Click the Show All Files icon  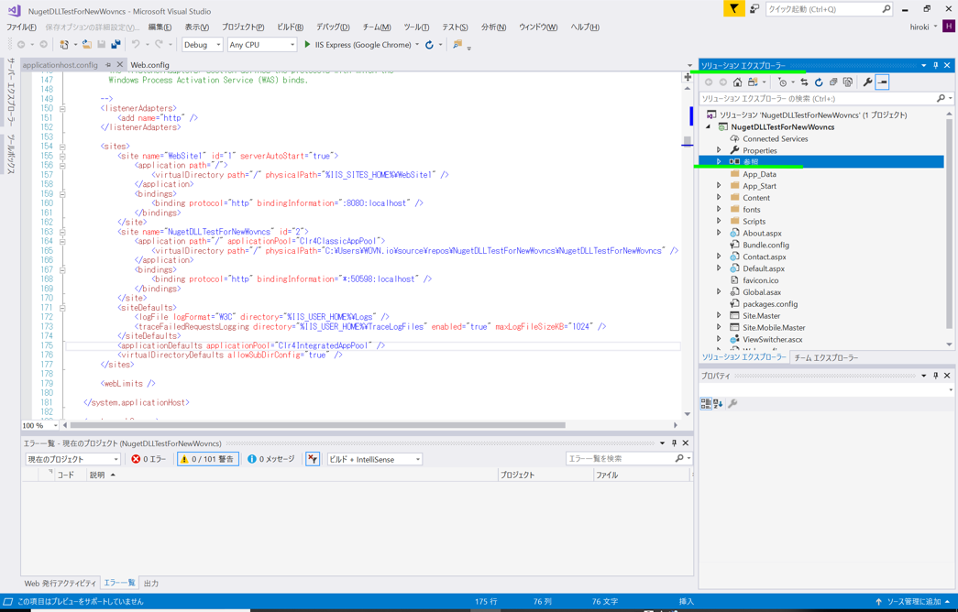point(848,82)
